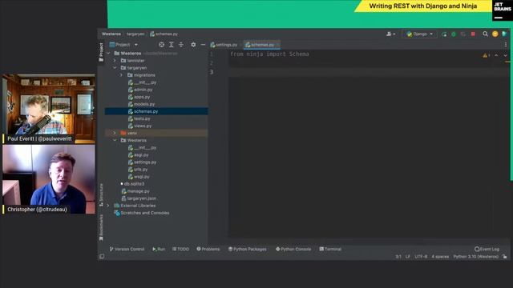Click the rerun Django server icon
513x288 pixels.
pyautogui.click(x=444, y=34)
